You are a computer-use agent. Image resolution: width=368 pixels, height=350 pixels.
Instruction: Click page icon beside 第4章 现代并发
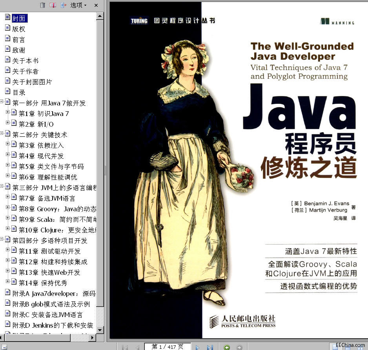coord(14,154)
